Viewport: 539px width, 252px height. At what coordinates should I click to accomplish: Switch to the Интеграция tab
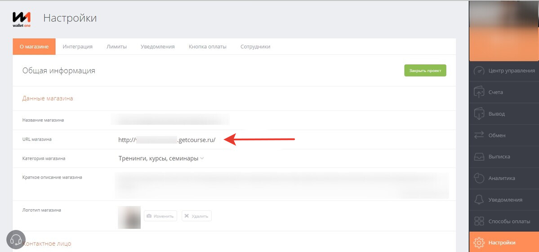coord(77,47)
